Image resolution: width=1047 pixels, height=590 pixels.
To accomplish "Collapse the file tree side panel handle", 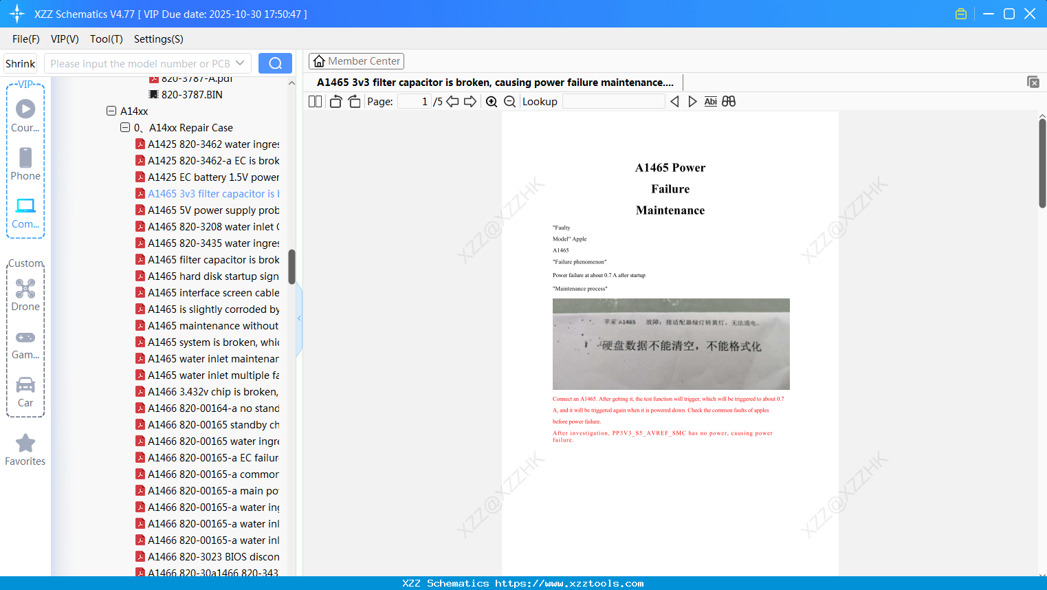I will click(x=299, y=318).
